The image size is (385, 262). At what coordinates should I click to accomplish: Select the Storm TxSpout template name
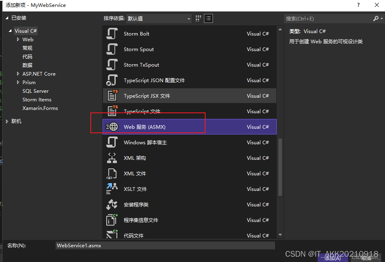(x=141, y=65)
